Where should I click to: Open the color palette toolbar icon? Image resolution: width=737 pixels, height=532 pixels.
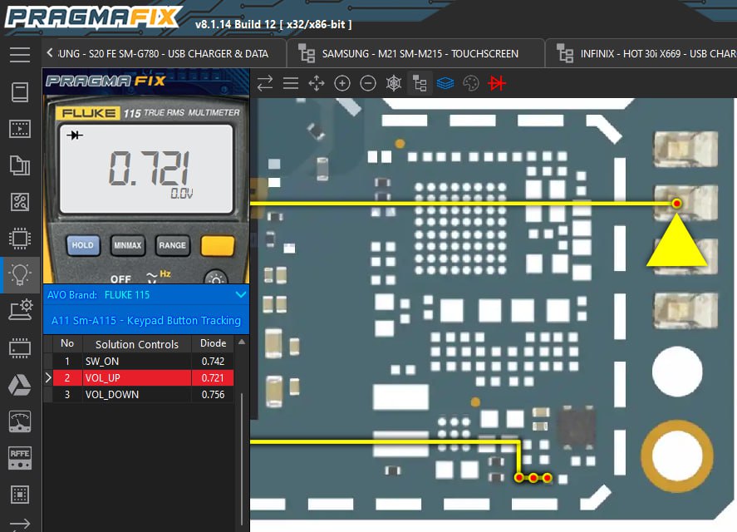click(471, 83)
